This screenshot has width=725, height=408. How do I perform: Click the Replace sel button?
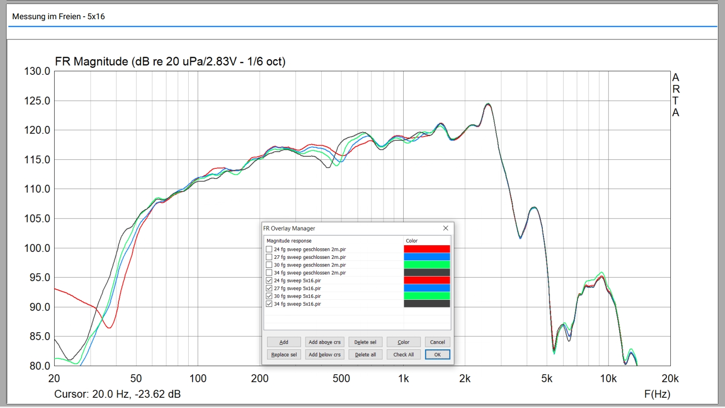pos(284,354)
